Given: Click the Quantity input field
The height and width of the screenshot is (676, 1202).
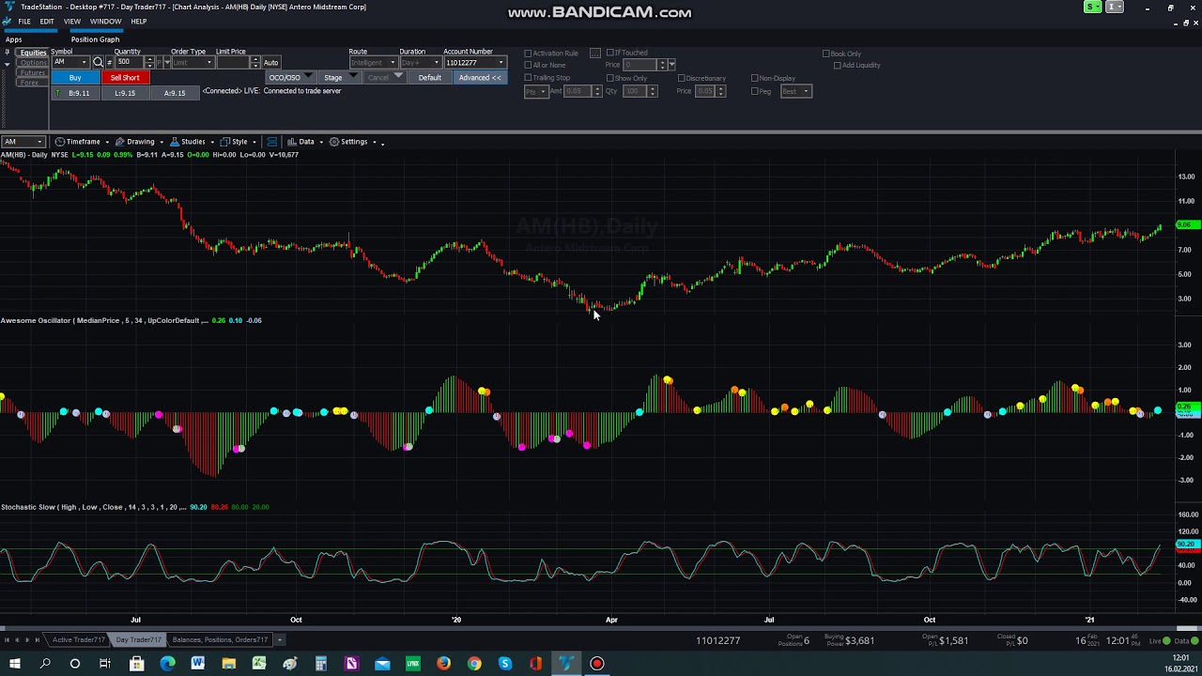Looking at the screenshot, I should point(128,62).
